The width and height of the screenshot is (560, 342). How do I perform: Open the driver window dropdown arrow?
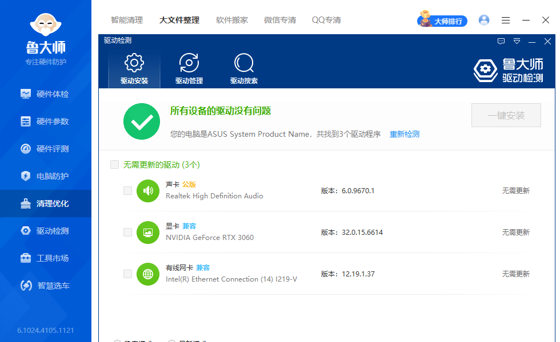click(x=517, y=41)
